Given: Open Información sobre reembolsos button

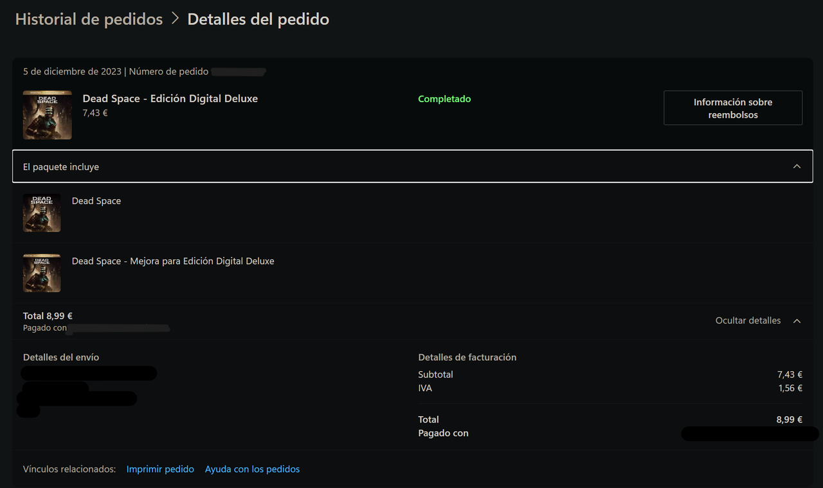Looking at the screenshot, I should click(733, 108).
